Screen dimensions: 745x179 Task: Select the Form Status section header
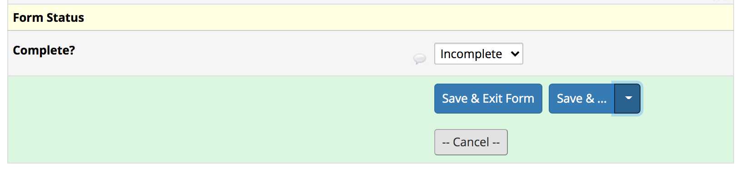click(49, 18)
